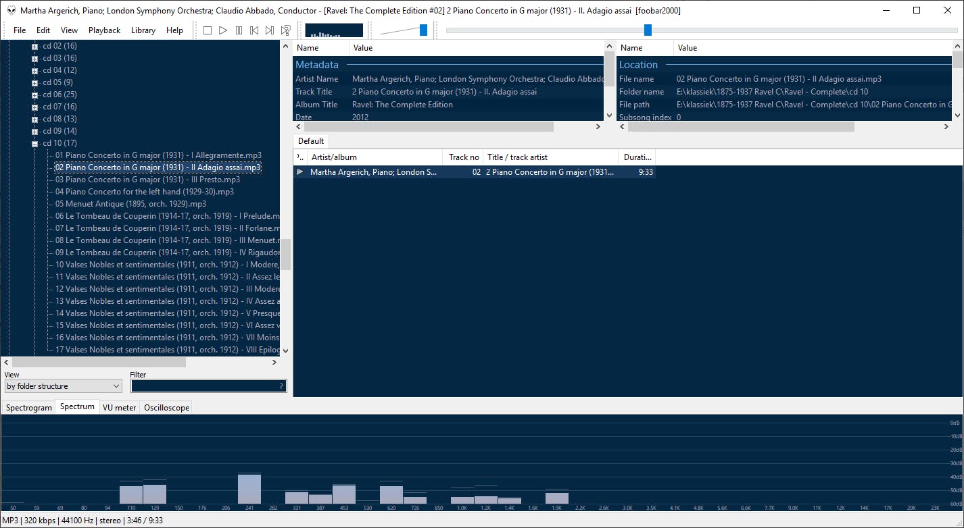This screenshot has height=528, width=964.
Task: Click the right scroll arrow under the Metadata panel
Action: (598, 126)
